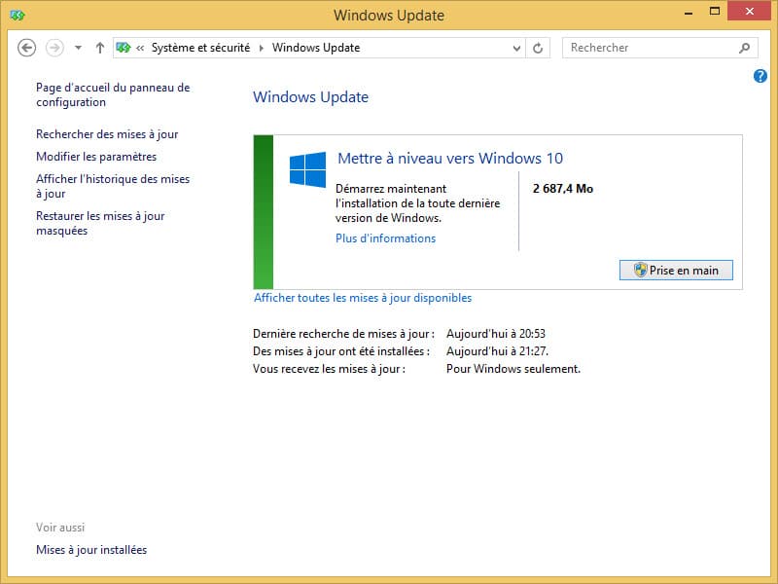Open Mises à jour installées link
This screenshot has width=778, height=584.
91,550
